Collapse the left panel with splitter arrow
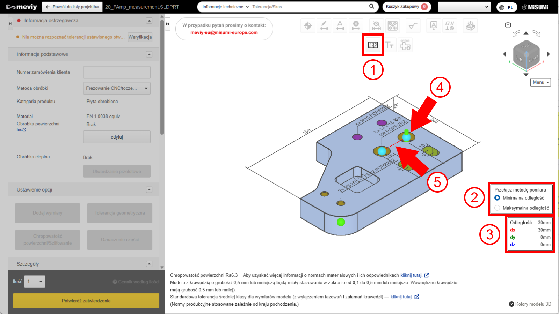559x314 pixels. tap(168, 24)
